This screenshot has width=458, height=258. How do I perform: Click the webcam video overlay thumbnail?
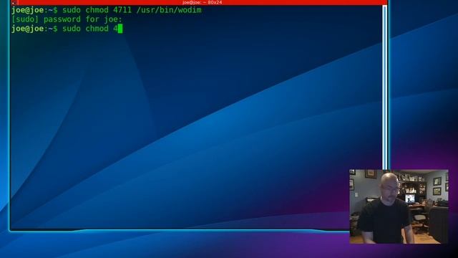[x=399, y=206]
